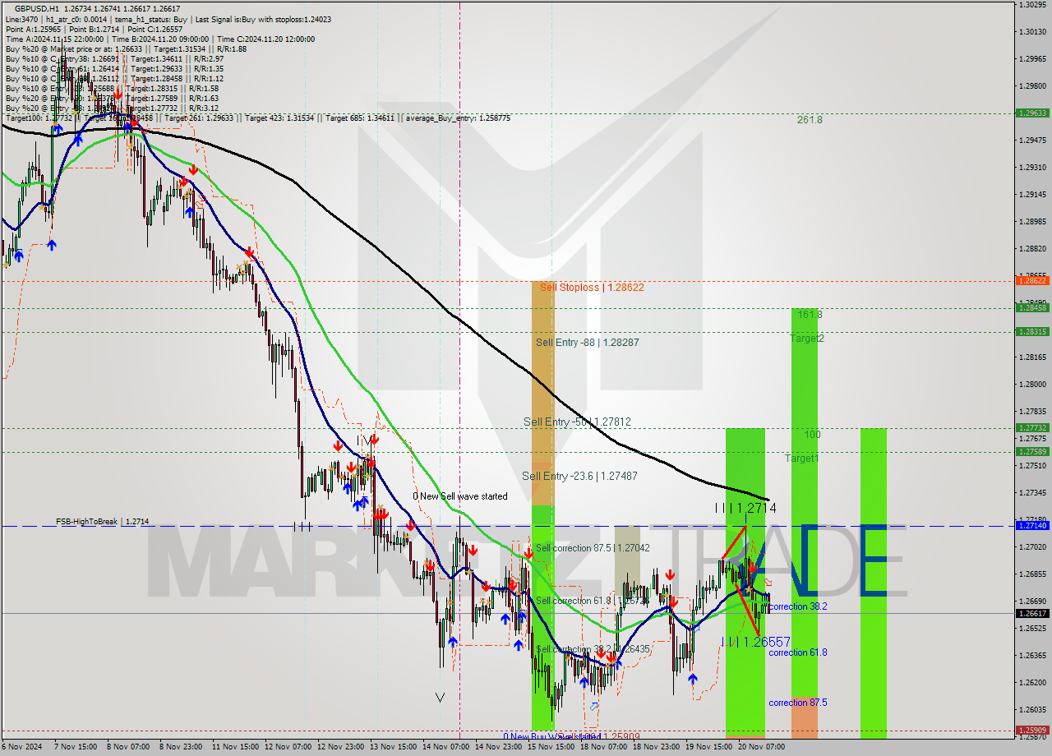Image resolution: width=1052 pixels, height=756 pixels.
Task: Click the green 1.28458 price tag
Action: click(1031, 308)
